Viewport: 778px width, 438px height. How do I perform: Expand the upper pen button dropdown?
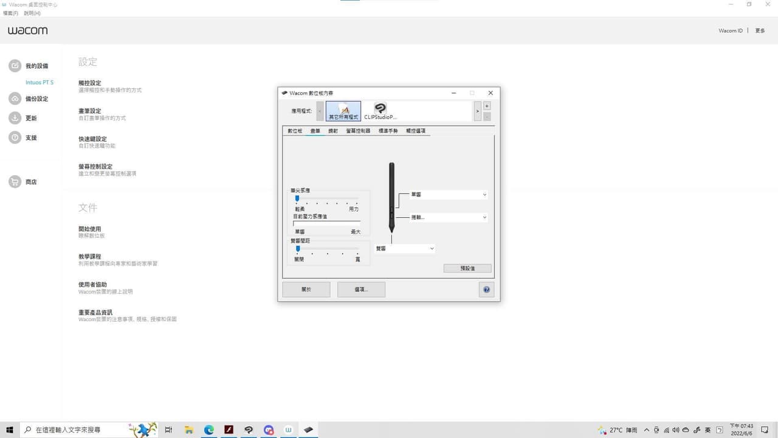point(449,195)
